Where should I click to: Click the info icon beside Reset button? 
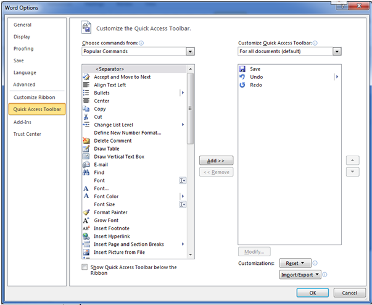(315, 263)
